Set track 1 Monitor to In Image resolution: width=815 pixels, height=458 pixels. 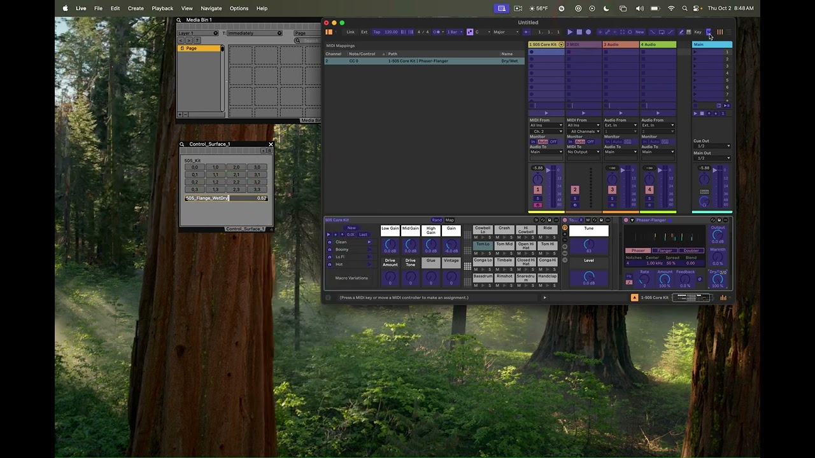tap(533, 142)
